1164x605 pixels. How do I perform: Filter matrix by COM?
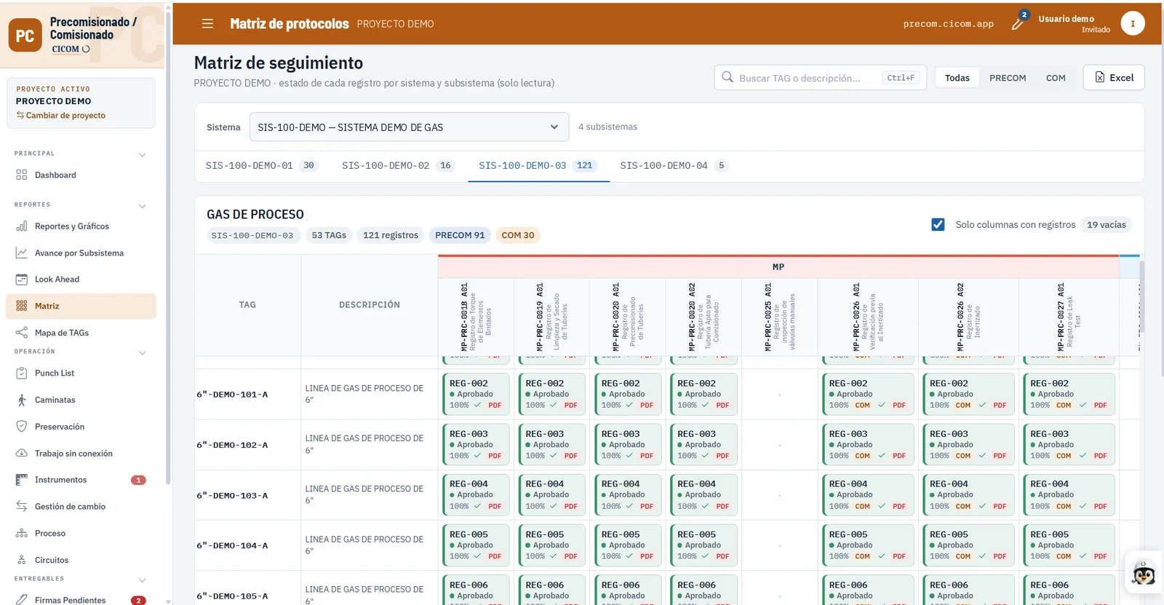[x=1056, y=78]
